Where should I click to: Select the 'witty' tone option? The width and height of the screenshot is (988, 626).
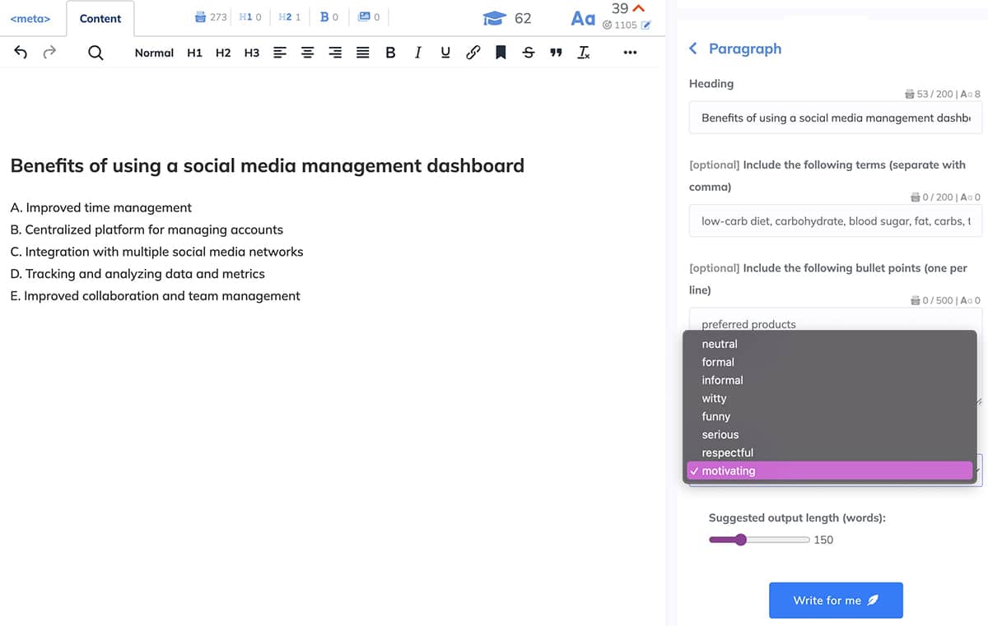point(714,398)
